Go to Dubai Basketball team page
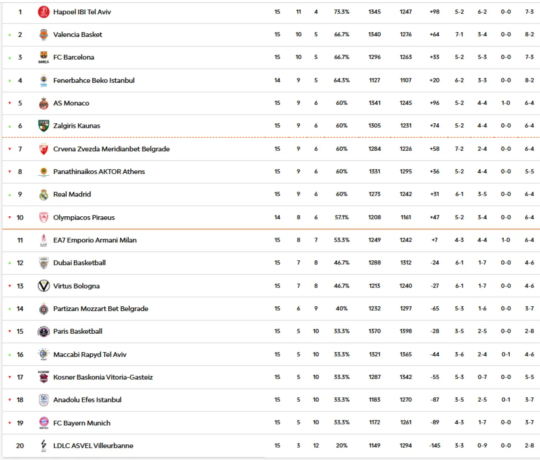 pos(79,263)
